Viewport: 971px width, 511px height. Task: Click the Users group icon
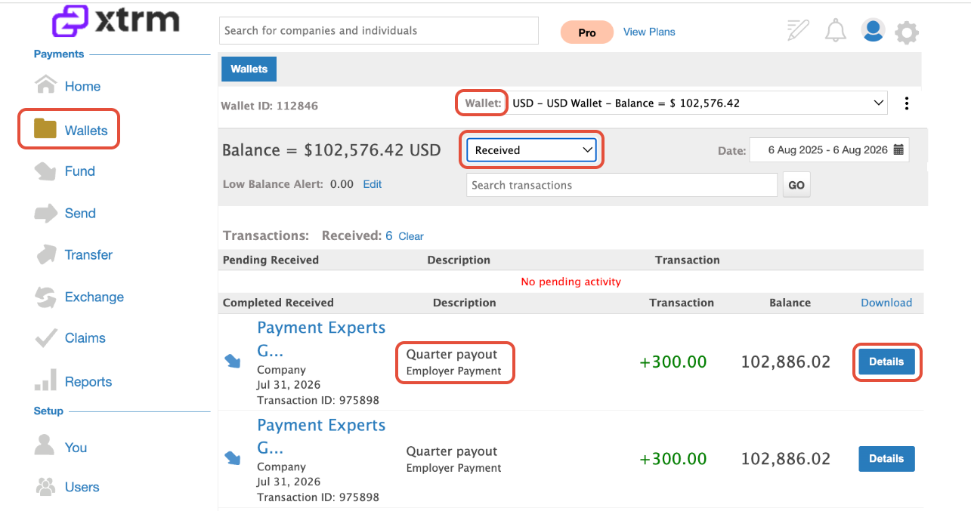(46, 487)
